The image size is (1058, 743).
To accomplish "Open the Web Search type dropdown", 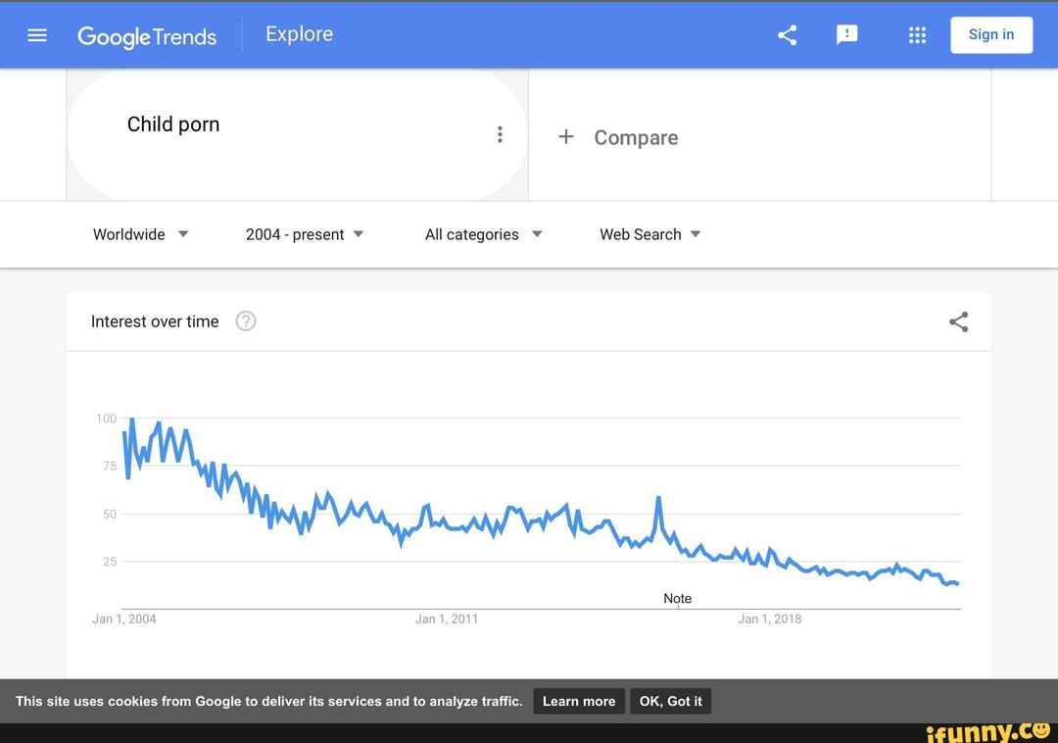I will pyautogui.click(x=650, y=234).
